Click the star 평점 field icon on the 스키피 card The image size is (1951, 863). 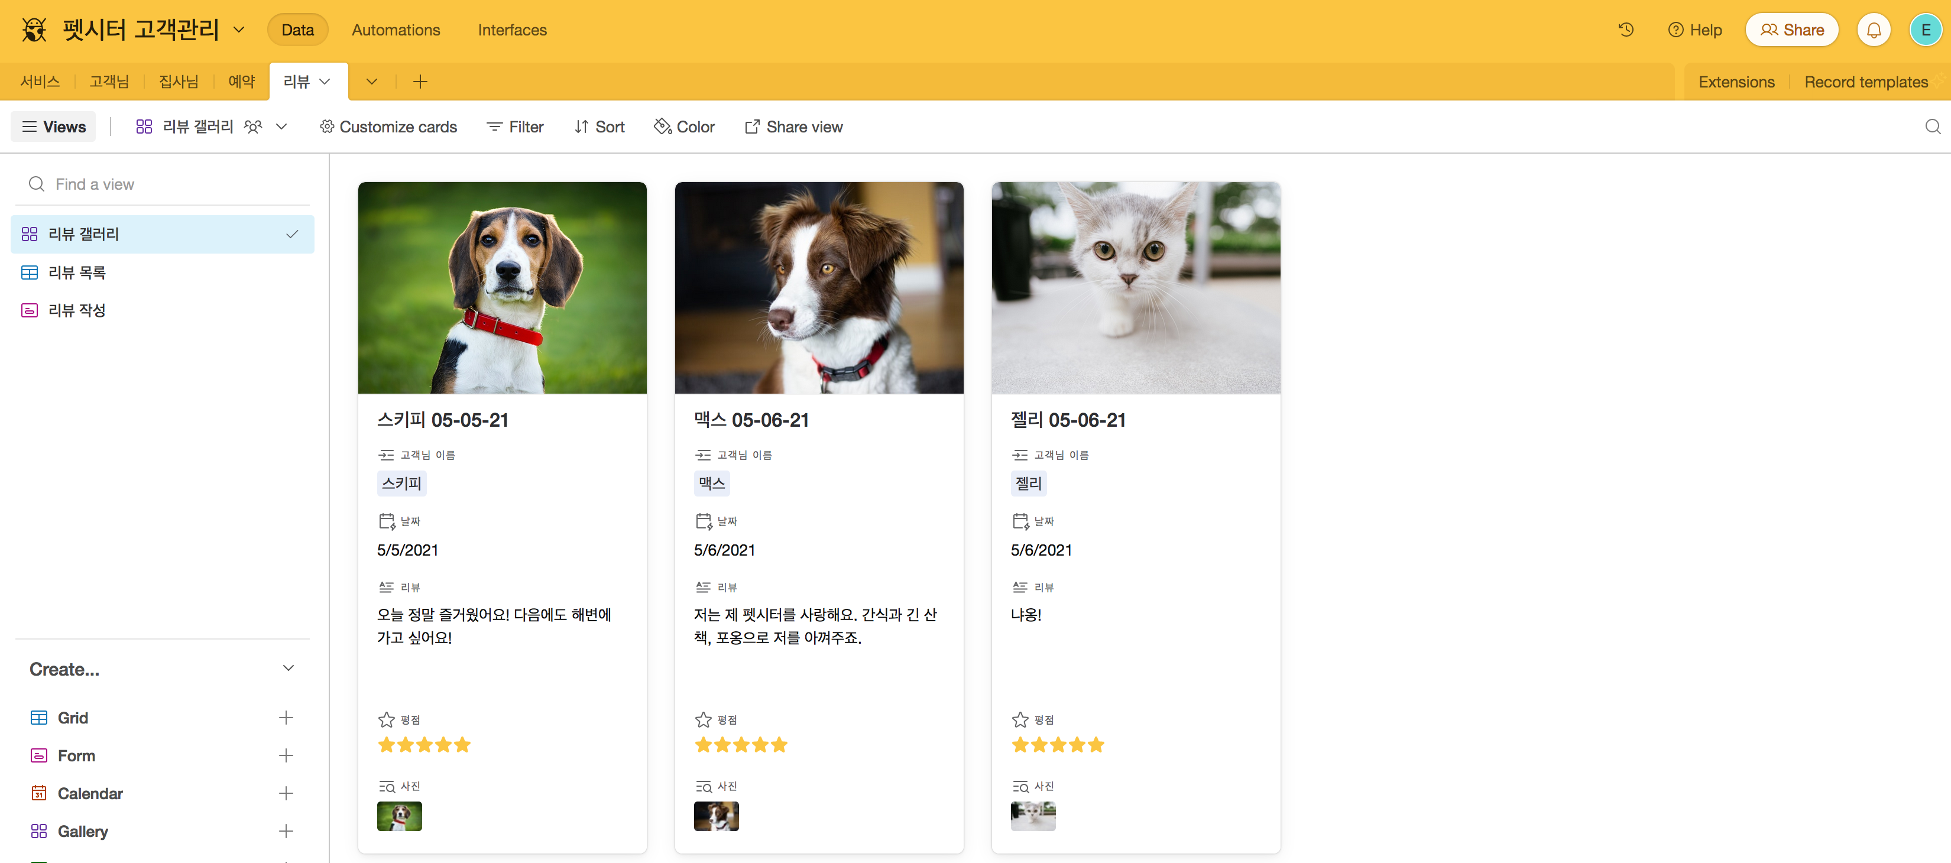(386, 719)
